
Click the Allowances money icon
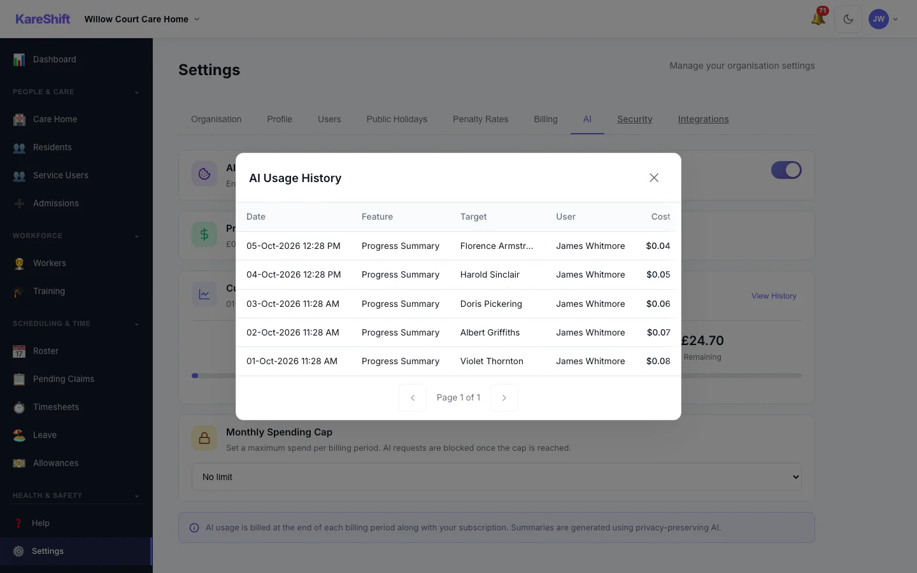pyautogui.click(x=19, y=463)
